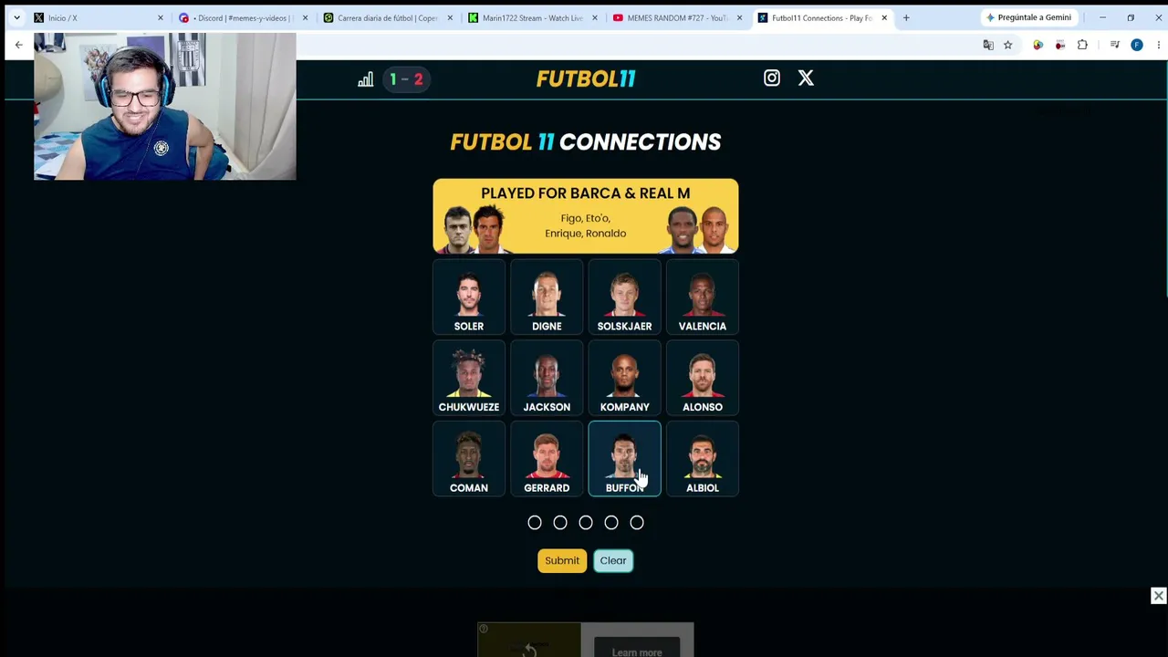The image size is (1168, 657).
Task: Expand the tab search dropdown arrow
Action: [x=16, y=17]
